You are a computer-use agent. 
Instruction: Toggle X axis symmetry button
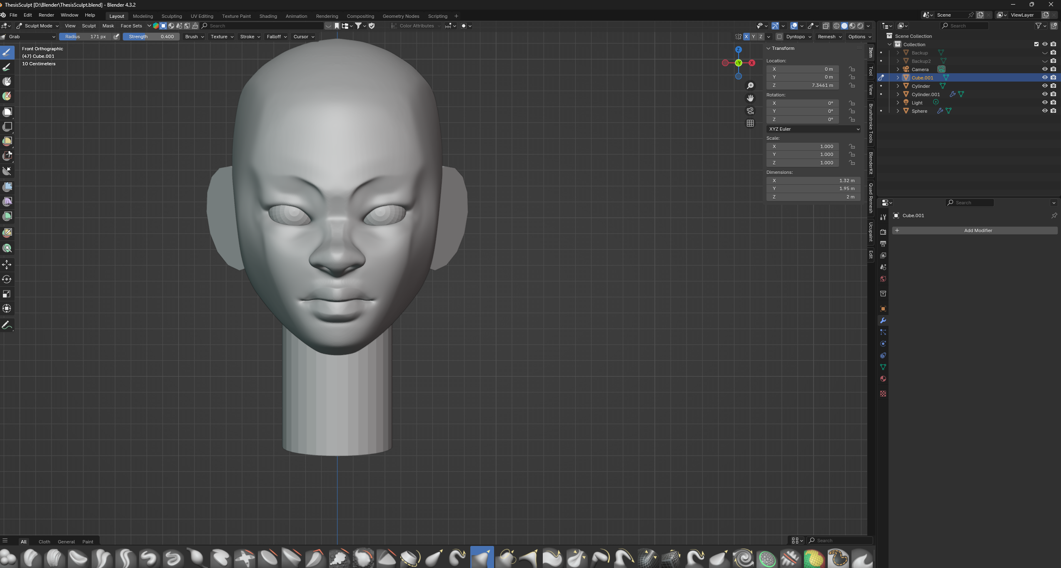pos(746,37)
